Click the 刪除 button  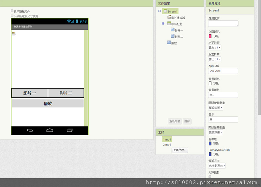(x=187, y=121)
